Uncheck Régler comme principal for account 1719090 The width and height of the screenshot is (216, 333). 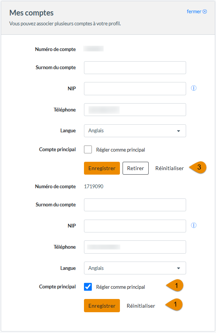click(88, 287)
